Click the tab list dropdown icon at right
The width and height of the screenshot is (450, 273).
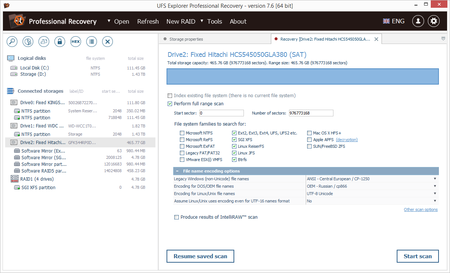(x=443, y=39)
